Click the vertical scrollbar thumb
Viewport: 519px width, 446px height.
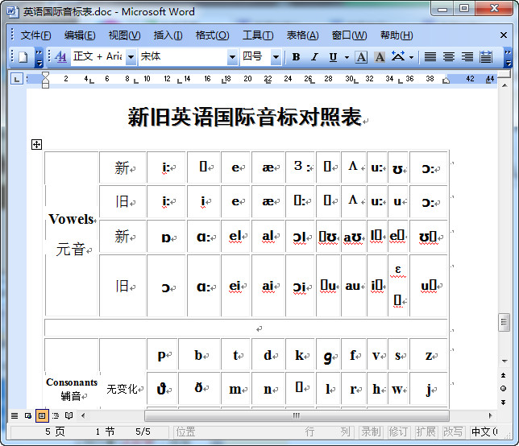(504, 322)
